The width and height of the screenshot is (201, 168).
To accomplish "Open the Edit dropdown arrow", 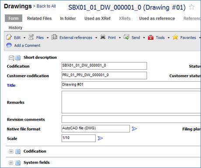I will [x=24, y=38].
